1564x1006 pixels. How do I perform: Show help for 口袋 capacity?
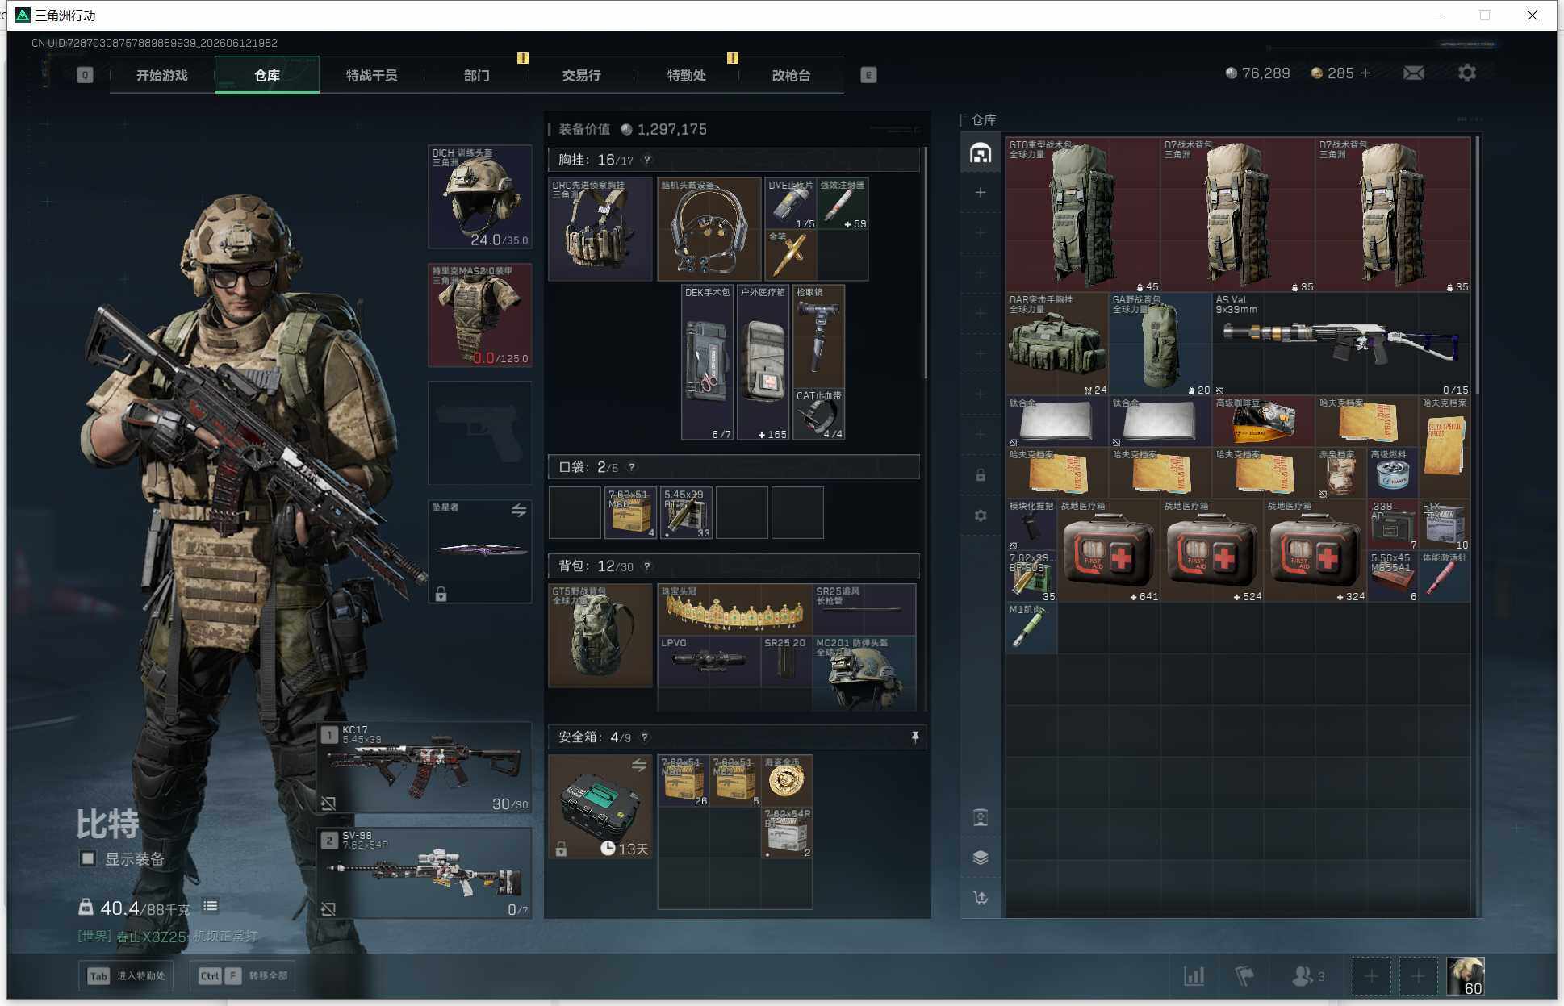[632, 467]
